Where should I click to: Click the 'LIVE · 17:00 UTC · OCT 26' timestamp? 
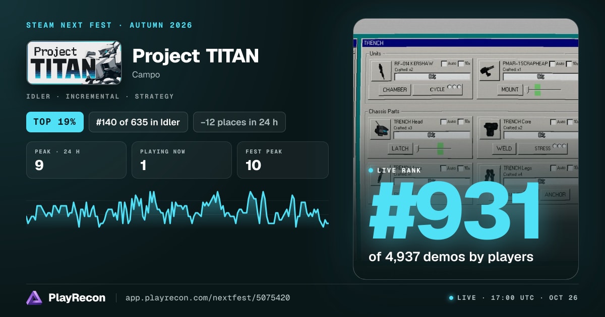(517, 298)
